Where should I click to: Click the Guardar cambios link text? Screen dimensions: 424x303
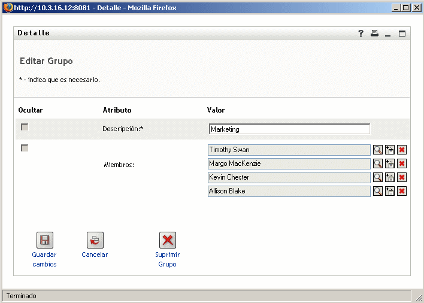pyautogui.click(x=44, y=259)
